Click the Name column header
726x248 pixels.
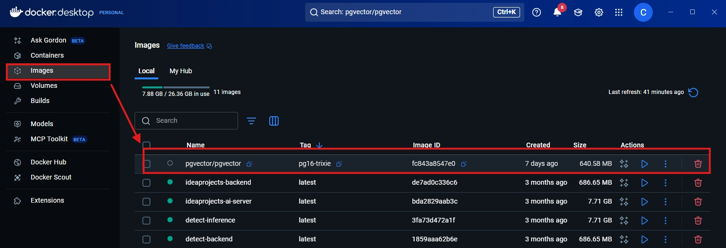[x=196, y=145]
